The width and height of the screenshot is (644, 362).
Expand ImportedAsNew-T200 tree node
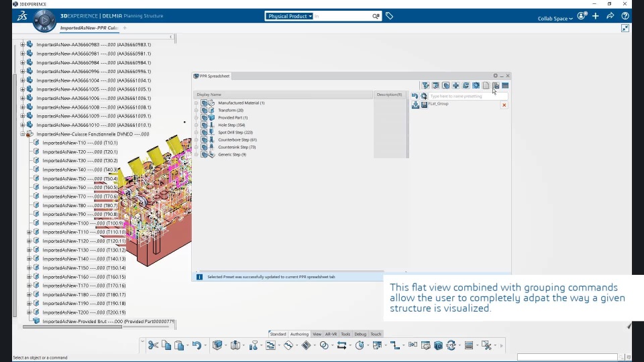pos(29,312)
